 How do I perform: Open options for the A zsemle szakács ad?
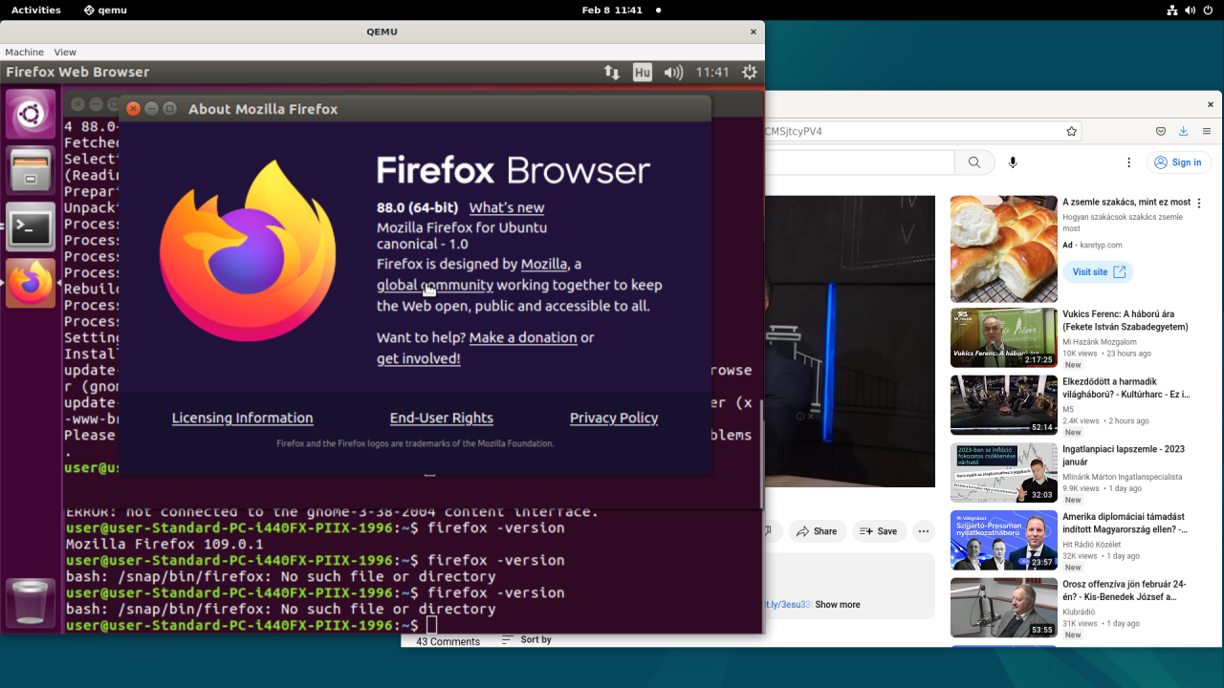click(x=1199, y=203)
